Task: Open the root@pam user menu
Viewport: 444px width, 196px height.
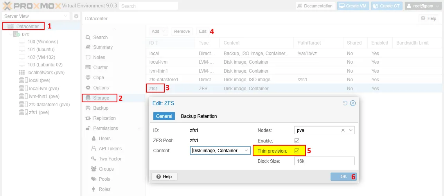Action: pos(423,6)
